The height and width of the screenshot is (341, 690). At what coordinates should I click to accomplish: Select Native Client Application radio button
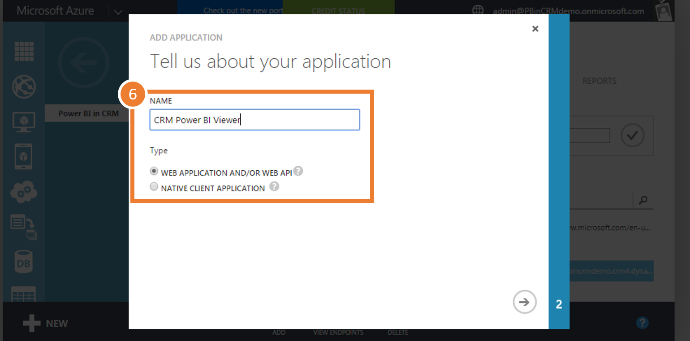[x=154, y=187]
